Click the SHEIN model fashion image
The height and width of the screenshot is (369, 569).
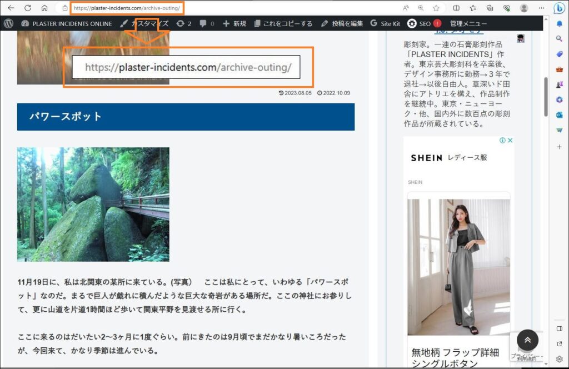tap(458, 267)
